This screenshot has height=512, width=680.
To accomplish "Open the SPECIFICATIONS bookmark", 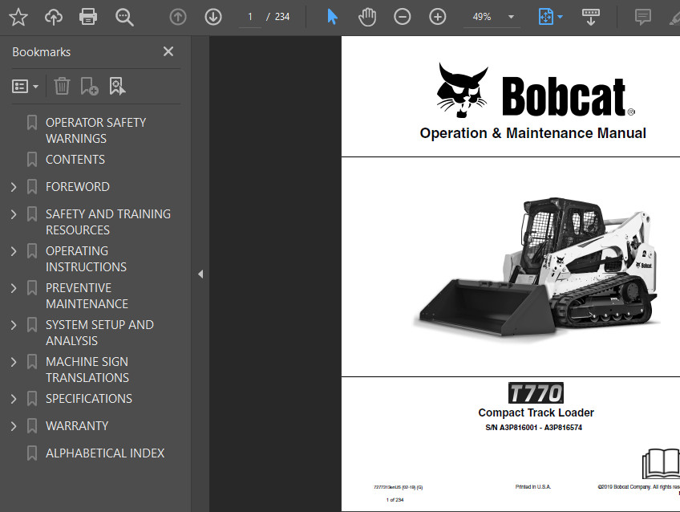I will 89,398.
